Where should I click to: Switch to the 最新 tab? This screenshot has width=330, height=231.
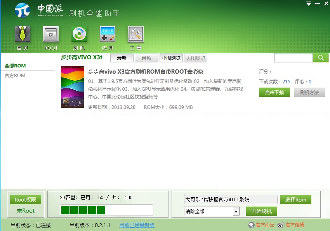[x=122, y=58]
